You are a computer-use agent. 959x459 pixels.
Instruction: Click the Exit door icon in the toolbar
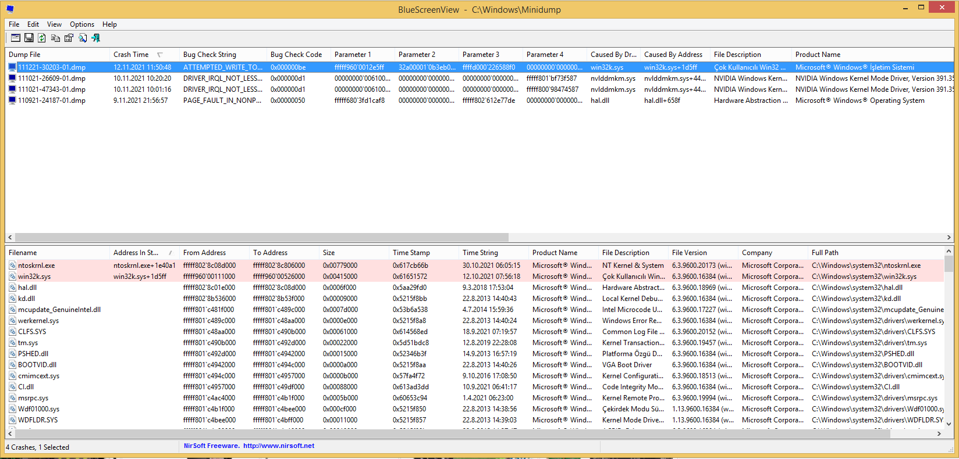coord(96,38)
